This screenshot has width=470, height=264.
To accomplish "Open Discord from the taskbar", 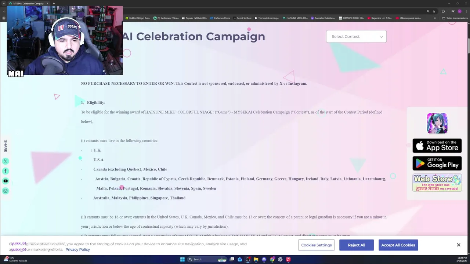I will point(264,259).
